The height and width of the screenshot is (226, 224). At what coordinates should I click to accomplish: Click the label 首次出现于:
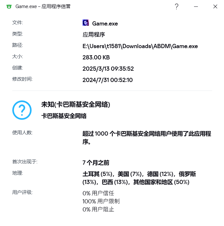tap(25, 162)
